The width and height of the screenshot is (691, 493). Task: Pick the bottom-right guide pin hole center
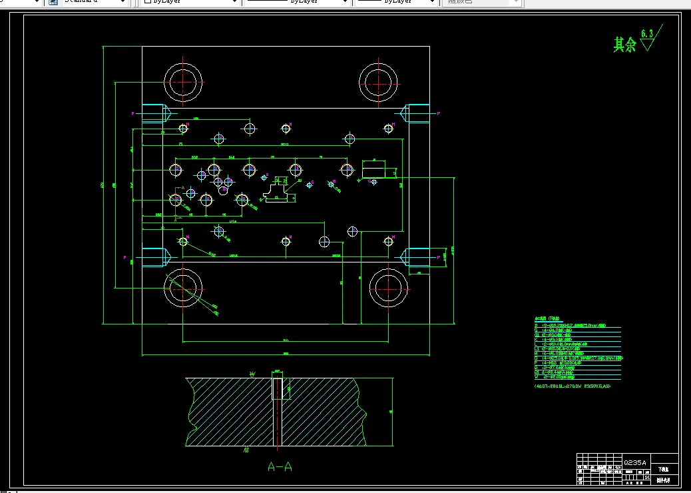389,289
